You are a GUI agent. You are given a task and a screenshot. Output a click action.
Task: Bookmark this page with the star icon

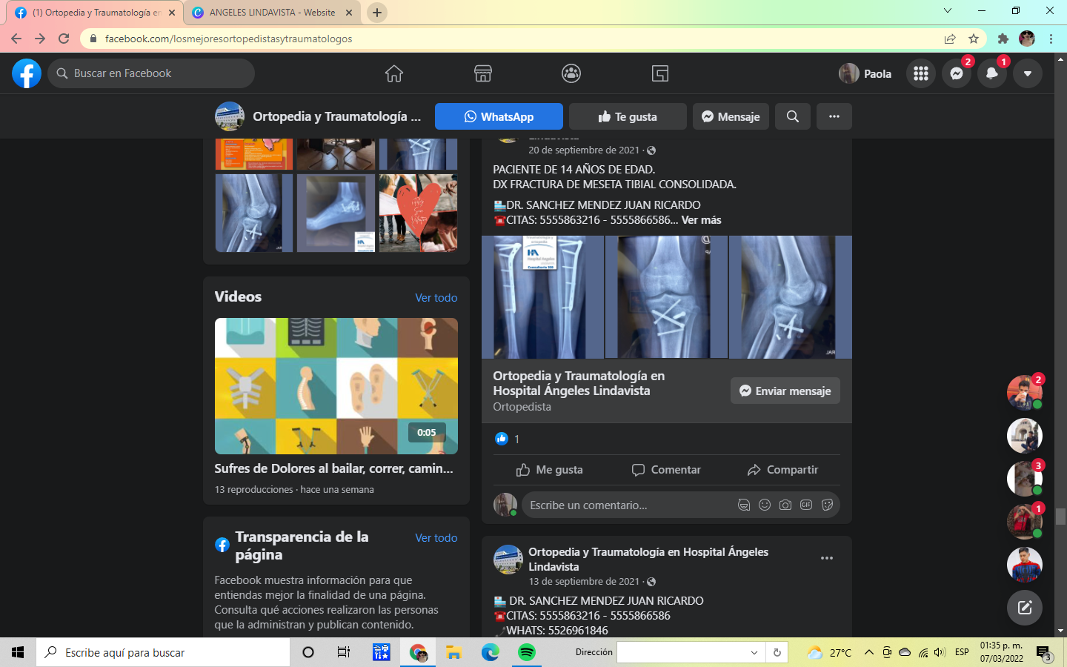[x=974, y=39]
